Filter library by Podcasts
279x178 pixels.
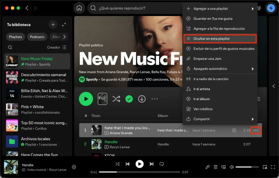click(x=37, y=37)
